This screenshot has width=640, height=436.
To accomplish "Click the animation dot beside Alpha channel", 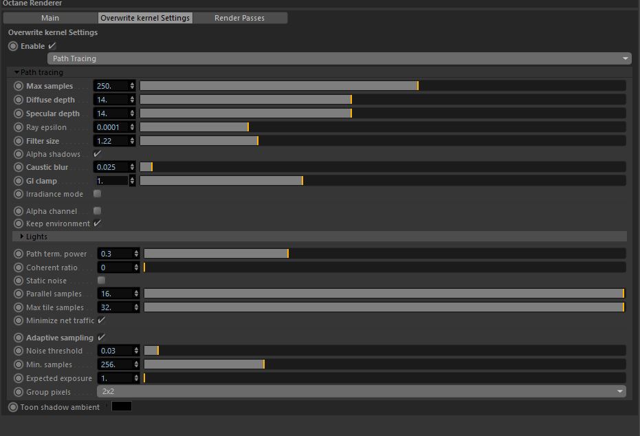I will (19, 211).
